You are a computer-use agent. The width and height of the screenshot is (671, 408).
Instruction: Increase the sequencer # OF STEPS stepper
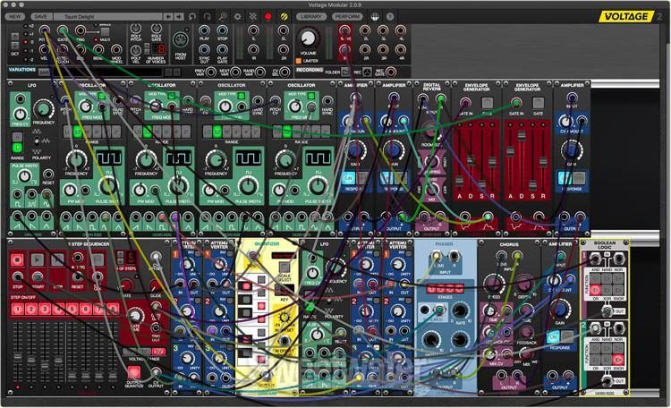pos(121,255)
